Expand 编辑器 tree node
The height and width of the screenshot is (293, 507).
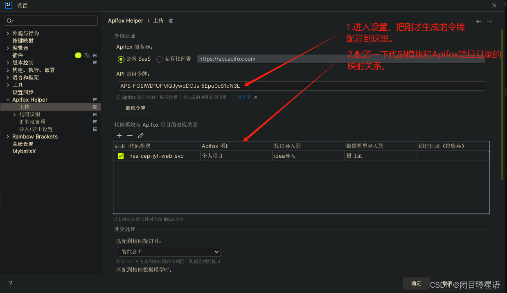tap(8, 48)
